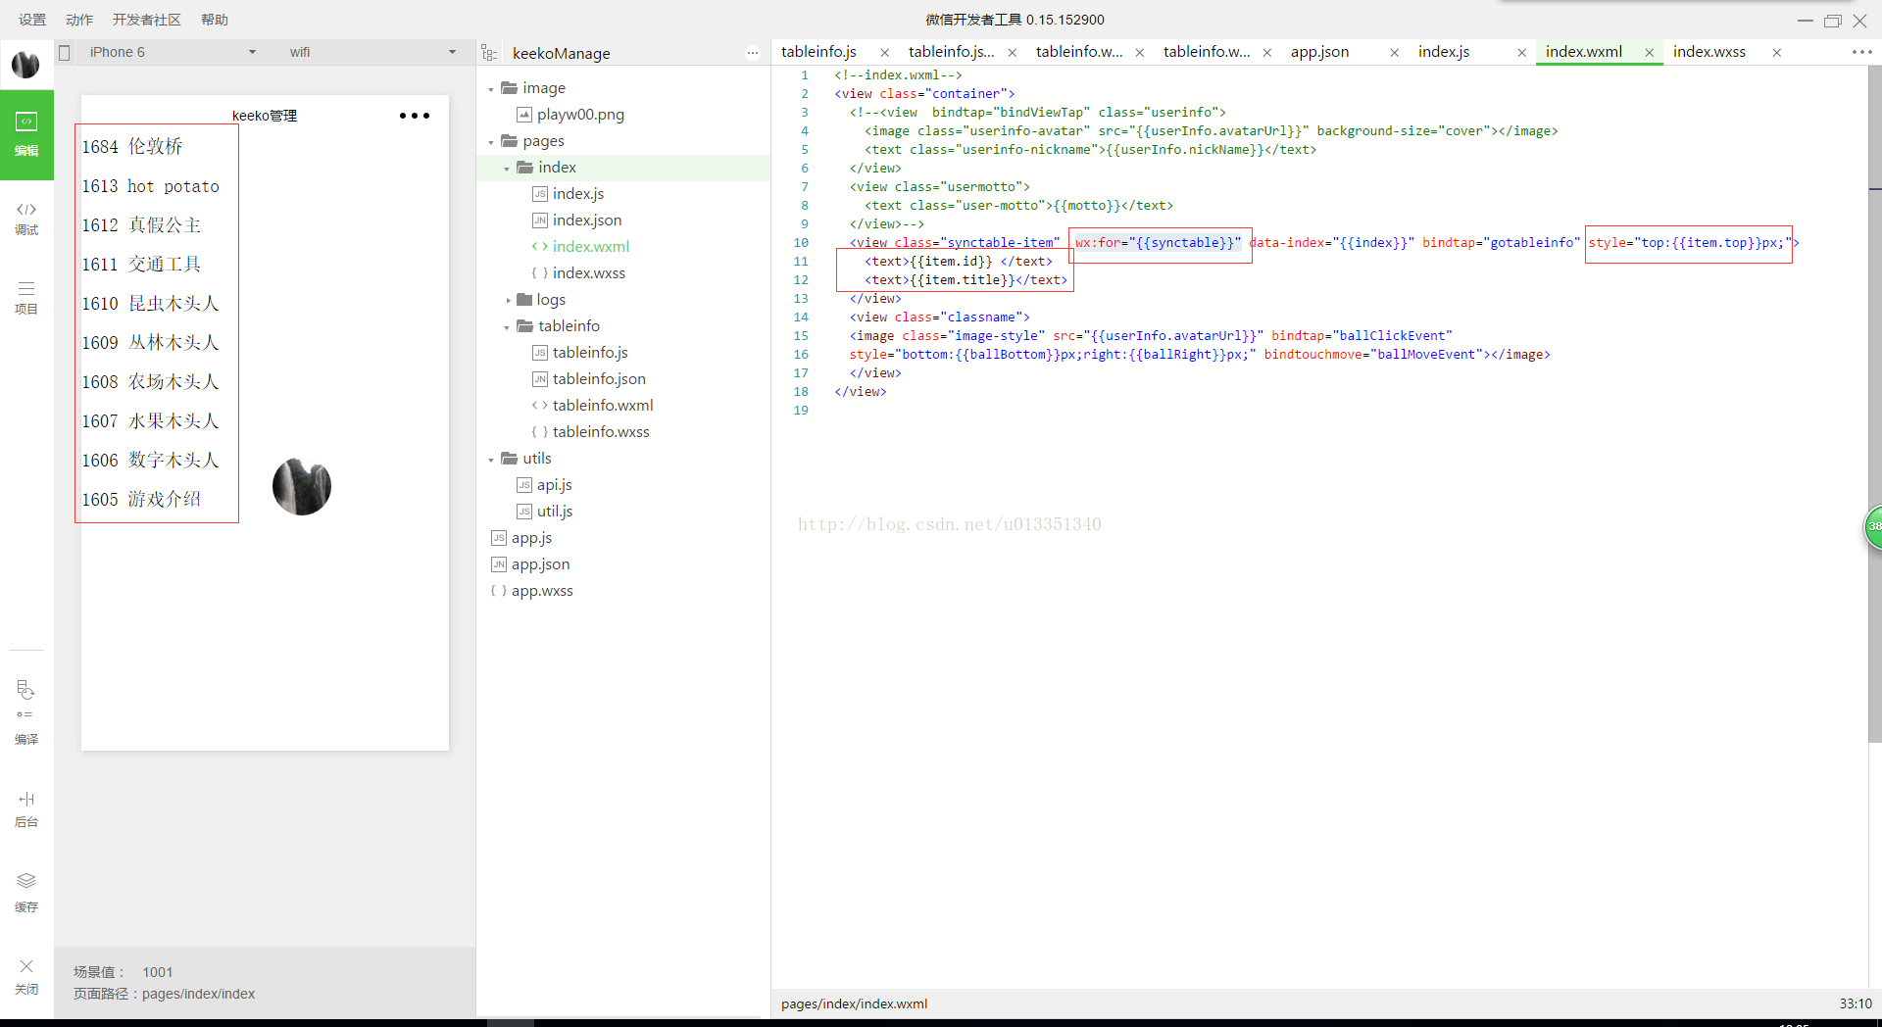This screenshot has width=1882, height=1027.
Task: Open playw00.png in file tree
Action: (x=580, y=115)
